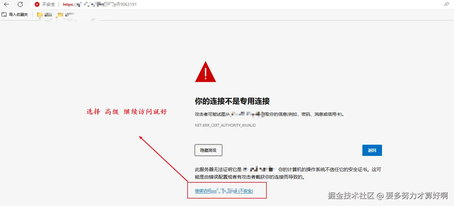
Task: Collapse details with 隐藏高级 button
Action: point(208,150)
